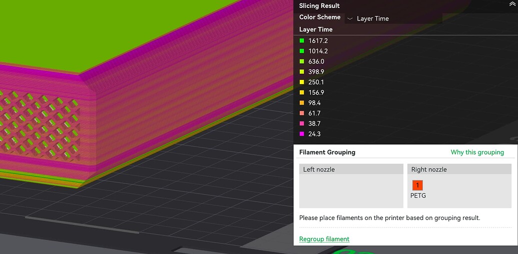Select the 98.4 legend value
This screenshot has width=518, height=254.
314,103
